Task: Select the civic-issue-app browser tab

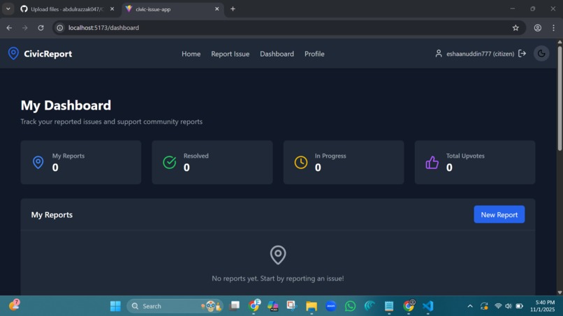Action: pyautogui.click(x=173, y=9)
